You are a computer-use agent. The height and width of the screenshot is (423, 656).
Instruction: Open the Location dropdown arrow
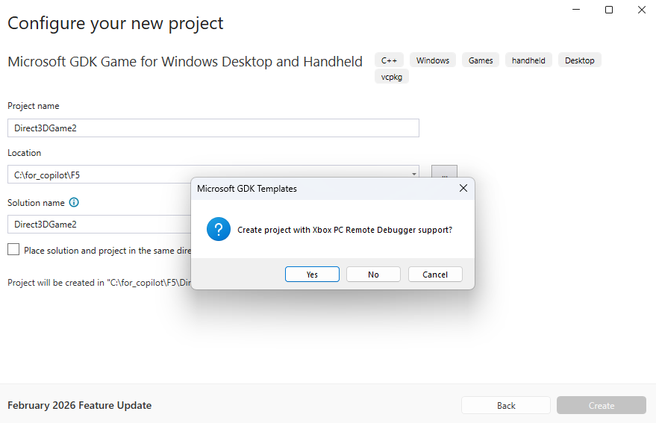pos(413,174)
